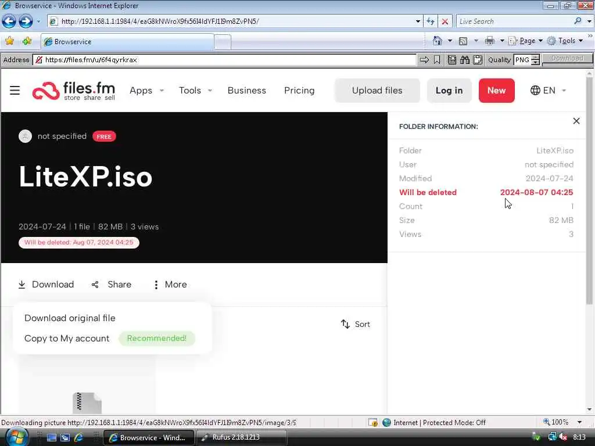
Task: Click the RSS feeds icon
Action: click(x=463, y=41)
